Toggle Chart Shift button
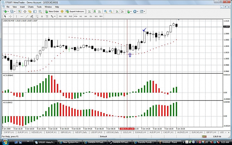This screenshot has width=232, height=145. pyautogui.click(x=122, y=11)
